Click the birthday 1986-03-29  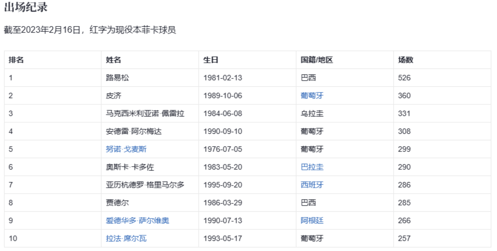(223, 203)
